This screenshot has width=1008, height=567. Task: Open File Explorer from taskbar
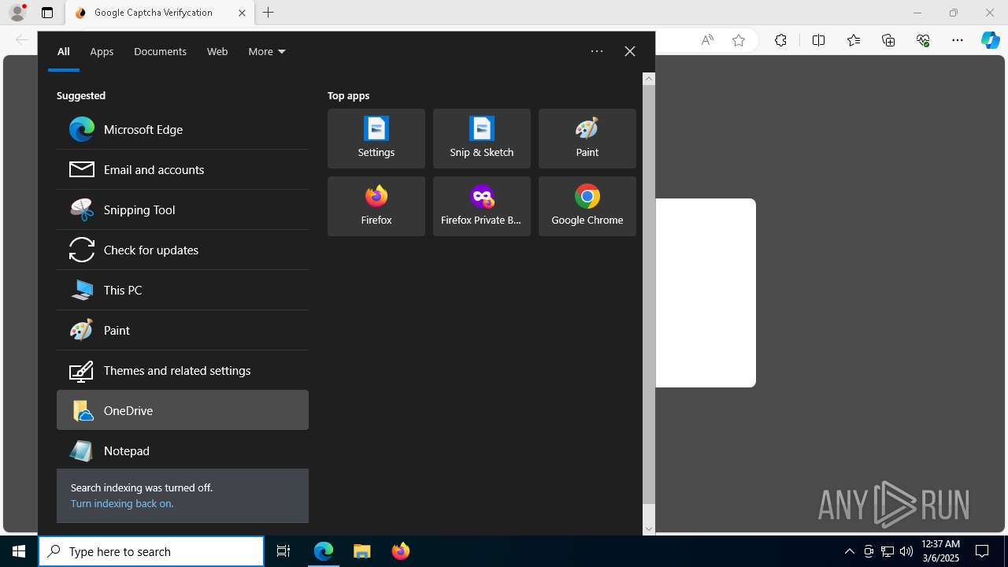[362, 551]
